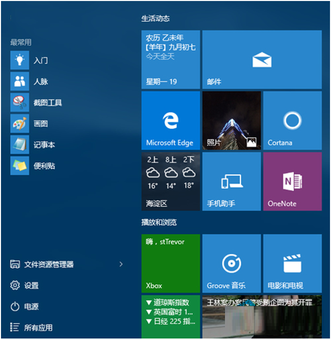Click the 所有应用 list icon
The image size is (331, 340).
pos(15,328)
